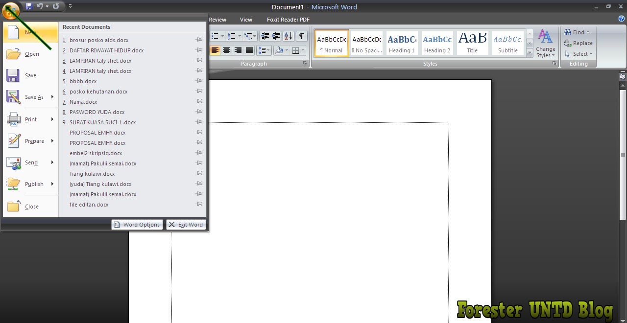Choose New in the Office menu
The height and width of the screenshot is (323, 627).
click(30, 32)
